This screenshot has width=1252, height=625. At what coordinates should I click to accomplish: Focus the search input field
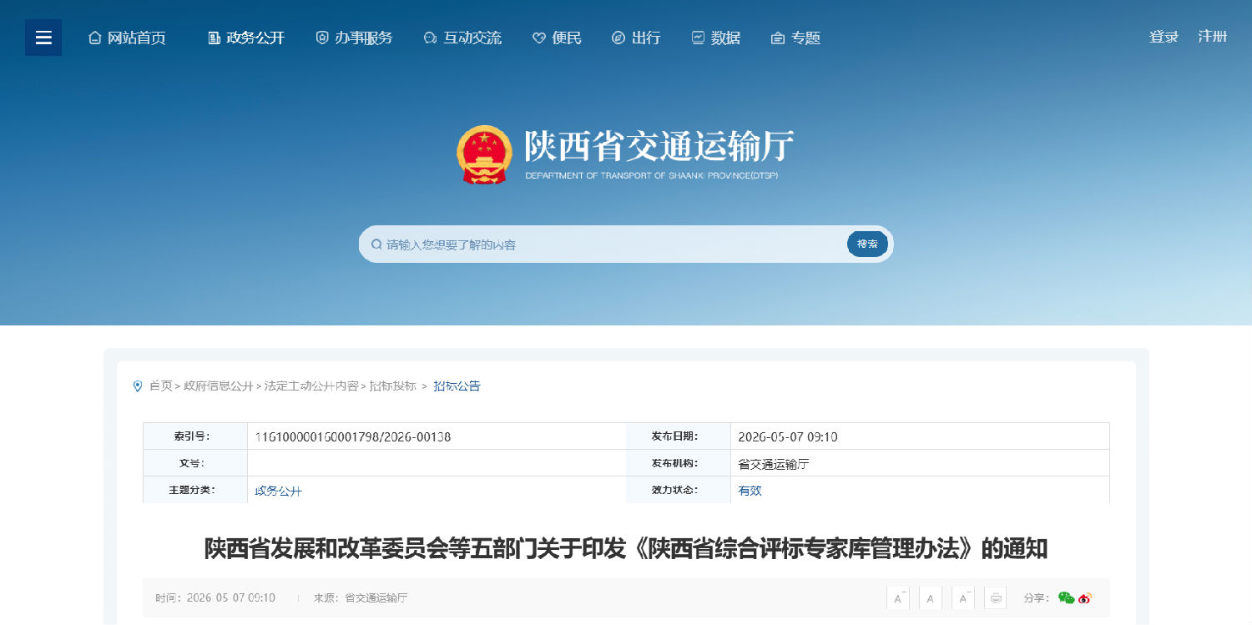click(613, 244)
